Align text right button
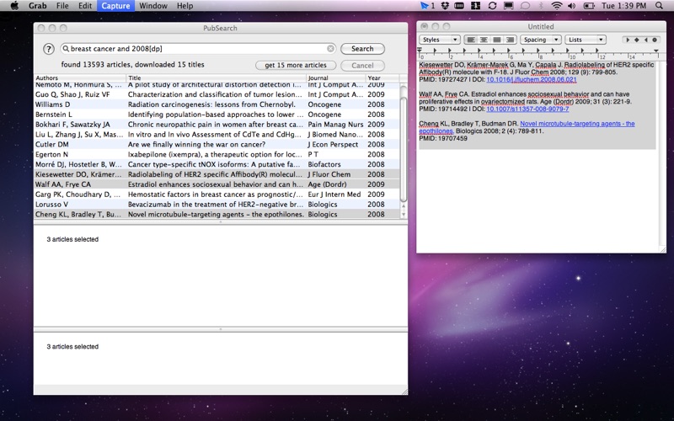The width and height of the screenshot is (674, 421). pyautogui.click(x=510, y=40)
